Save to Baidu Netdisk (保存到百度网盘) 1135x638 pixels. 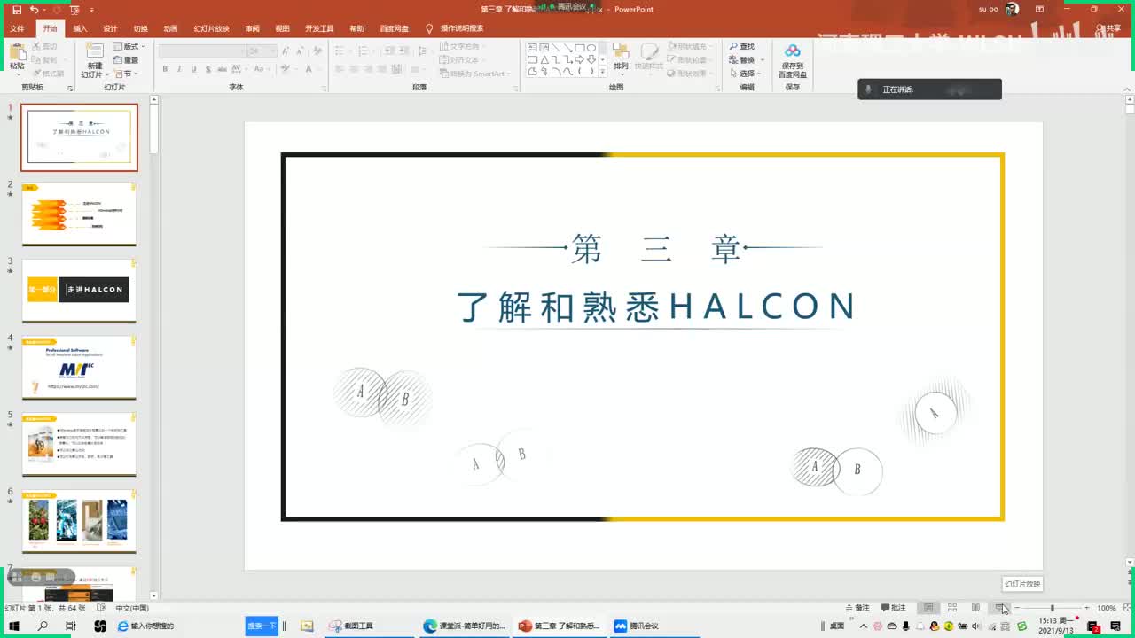click(793, 61)
